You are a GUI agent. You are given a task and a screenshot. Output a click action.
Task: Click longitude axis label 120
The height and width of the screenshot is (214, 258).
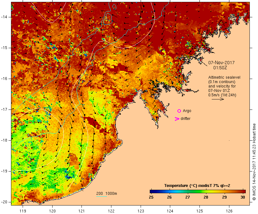pyautogui.click(x=52, y=211)
